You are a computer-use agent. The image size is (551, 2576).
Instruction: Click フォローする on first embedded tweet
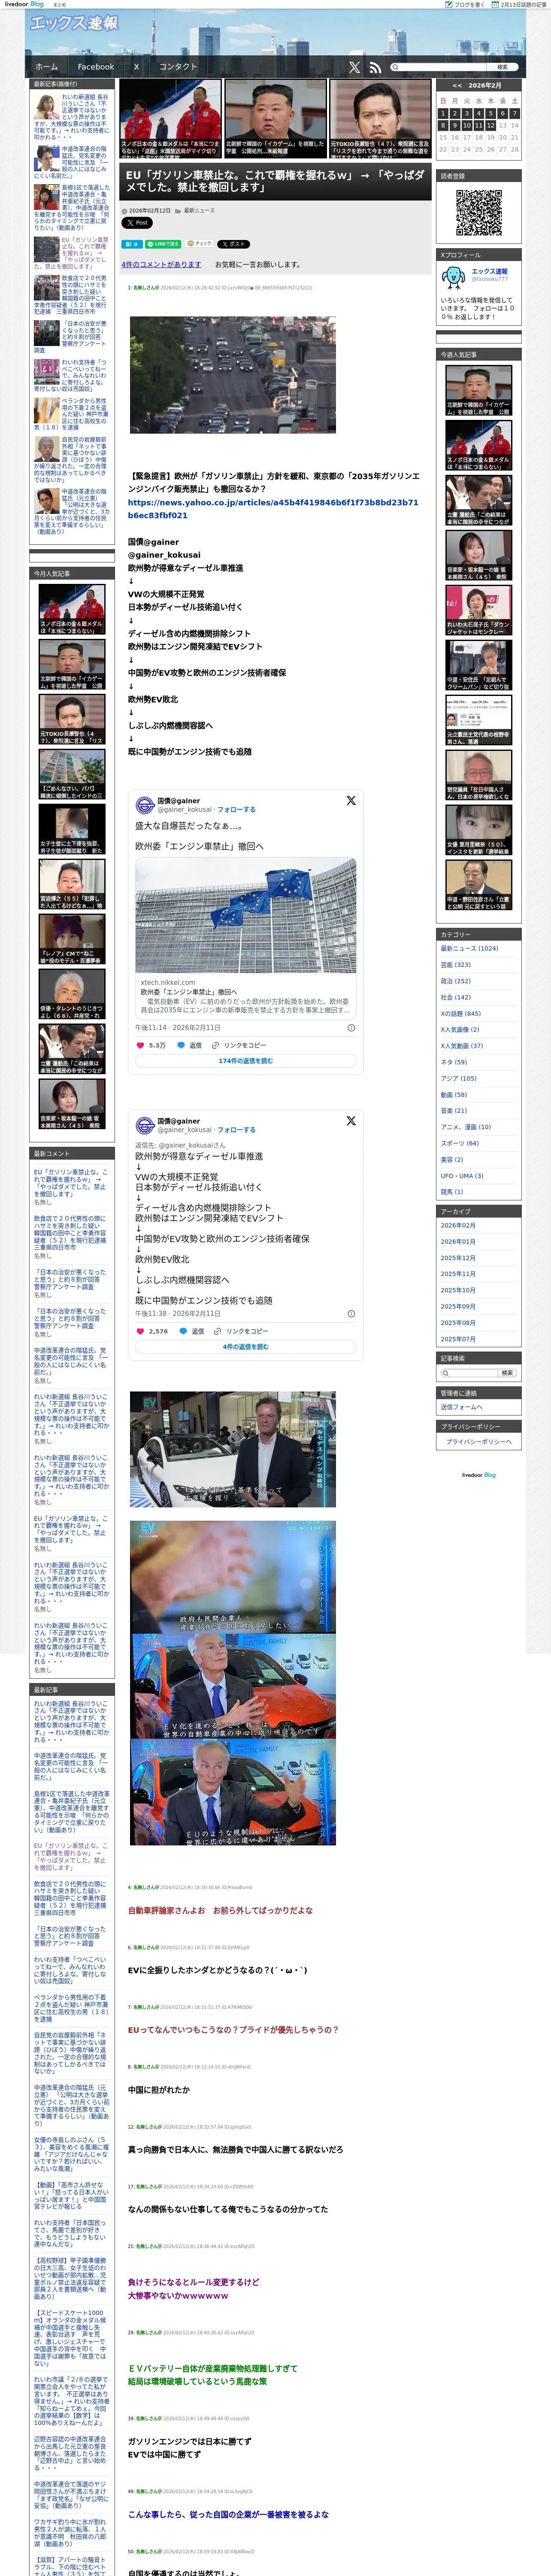(236, 810)
